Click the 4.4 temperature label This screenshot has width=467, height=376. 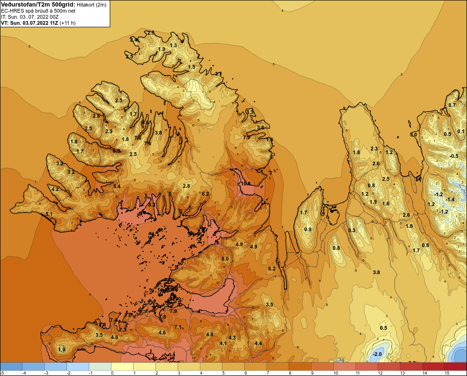click(258, 343)
